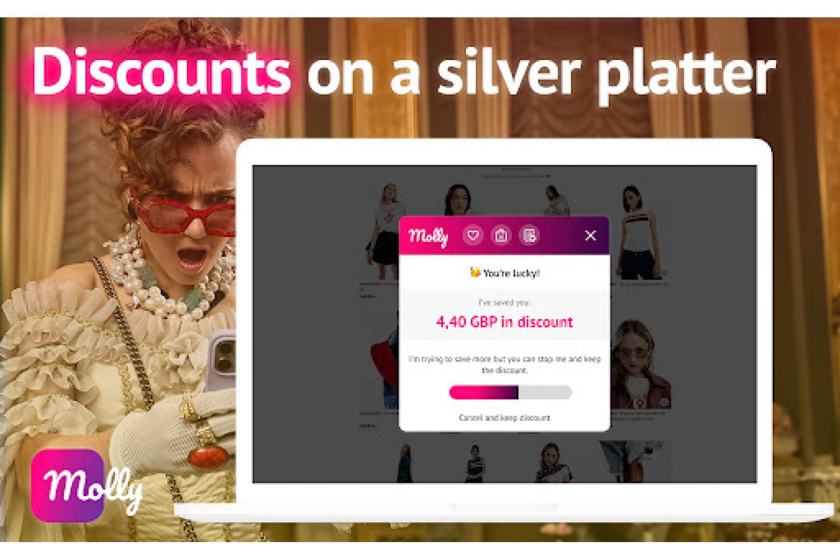840x560 pixels.
Task: Save the striped tank top to wishlist
Action: tap(664, 273)
